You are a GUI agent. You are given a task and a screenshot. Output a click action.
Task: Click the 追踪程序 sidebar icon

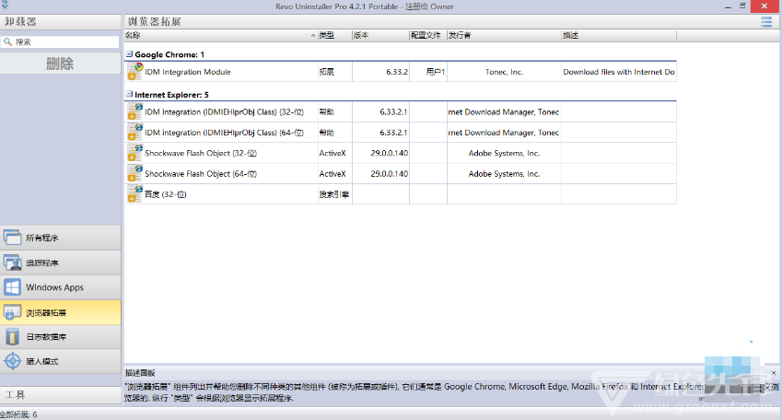(x=13, y=262)
